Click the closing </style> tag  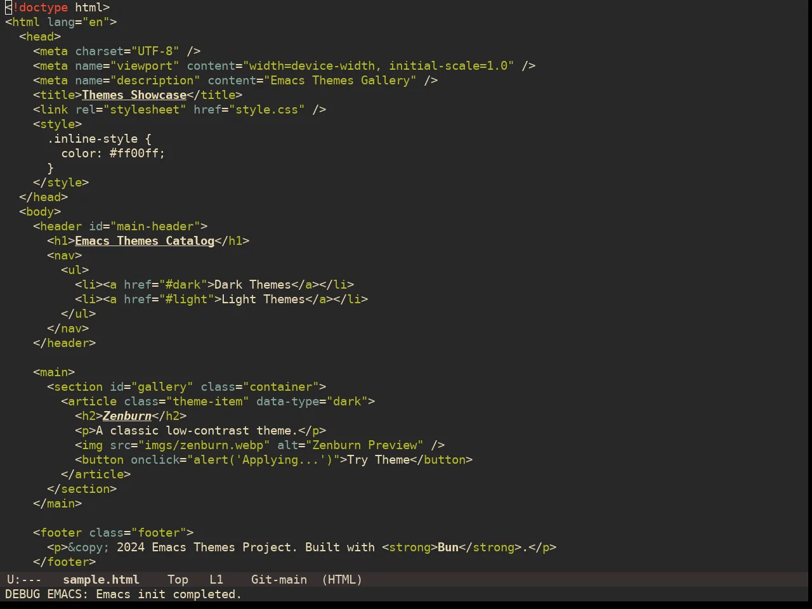coord(61,183)
